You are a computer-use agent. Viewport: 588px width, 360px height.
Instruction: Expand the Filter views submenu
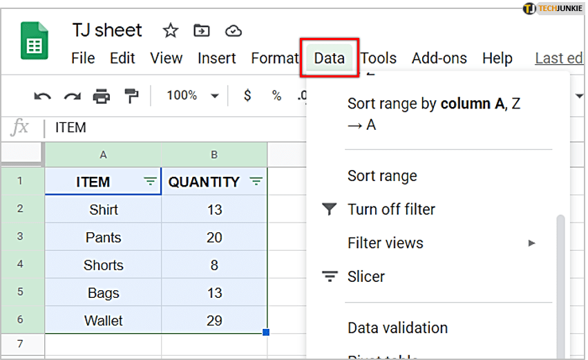pos(531,243)
